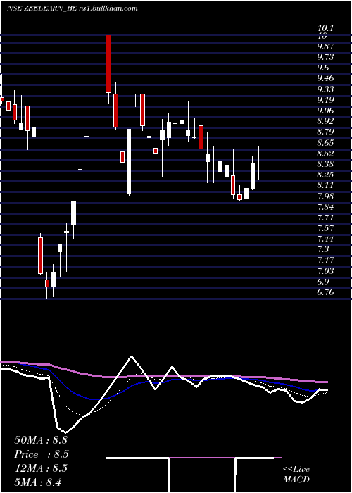Select the 6.9 price axis label

[x=323, y=282]
